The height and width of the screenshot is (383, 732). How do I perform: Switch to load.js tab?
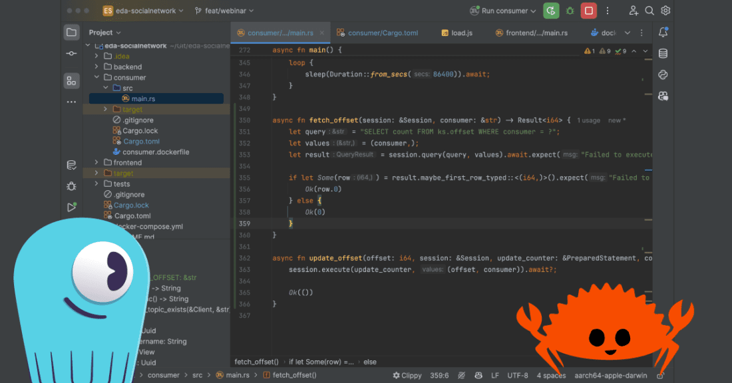point(457,33)
